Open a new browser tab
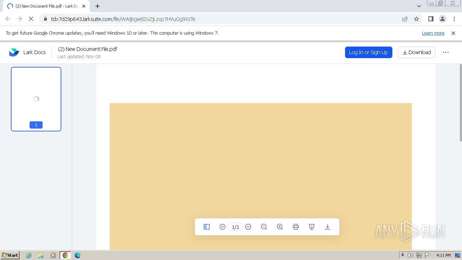 (x=97, y=6)
